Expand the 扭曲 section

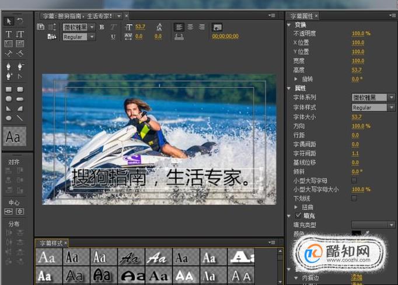coord(296,207)
